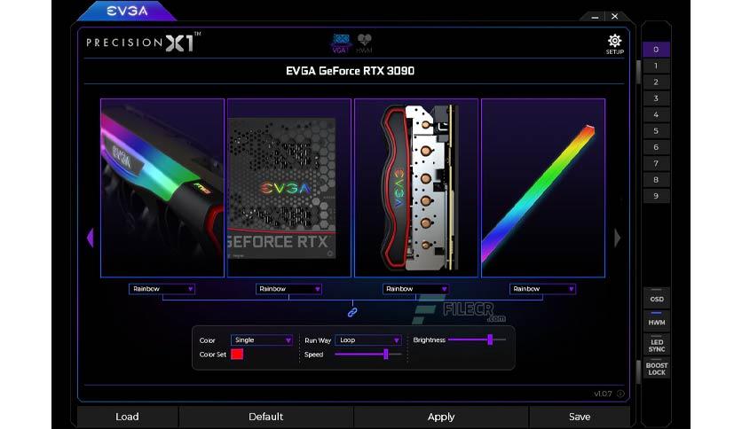Click the Load button

(x=127, y=417)
